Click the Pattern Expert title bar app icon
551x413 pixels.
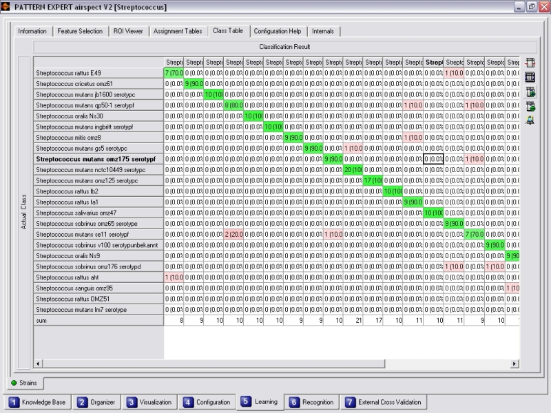6,6
